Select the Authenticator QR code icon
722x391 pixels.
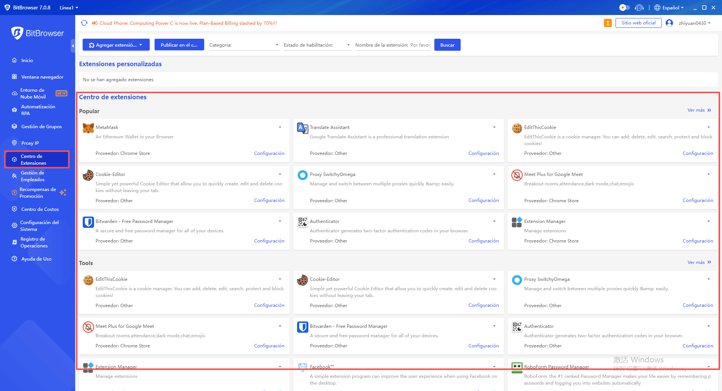pos(302,222)
